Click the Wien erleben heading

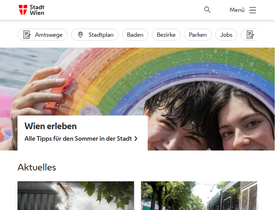[x=50, y=126]
